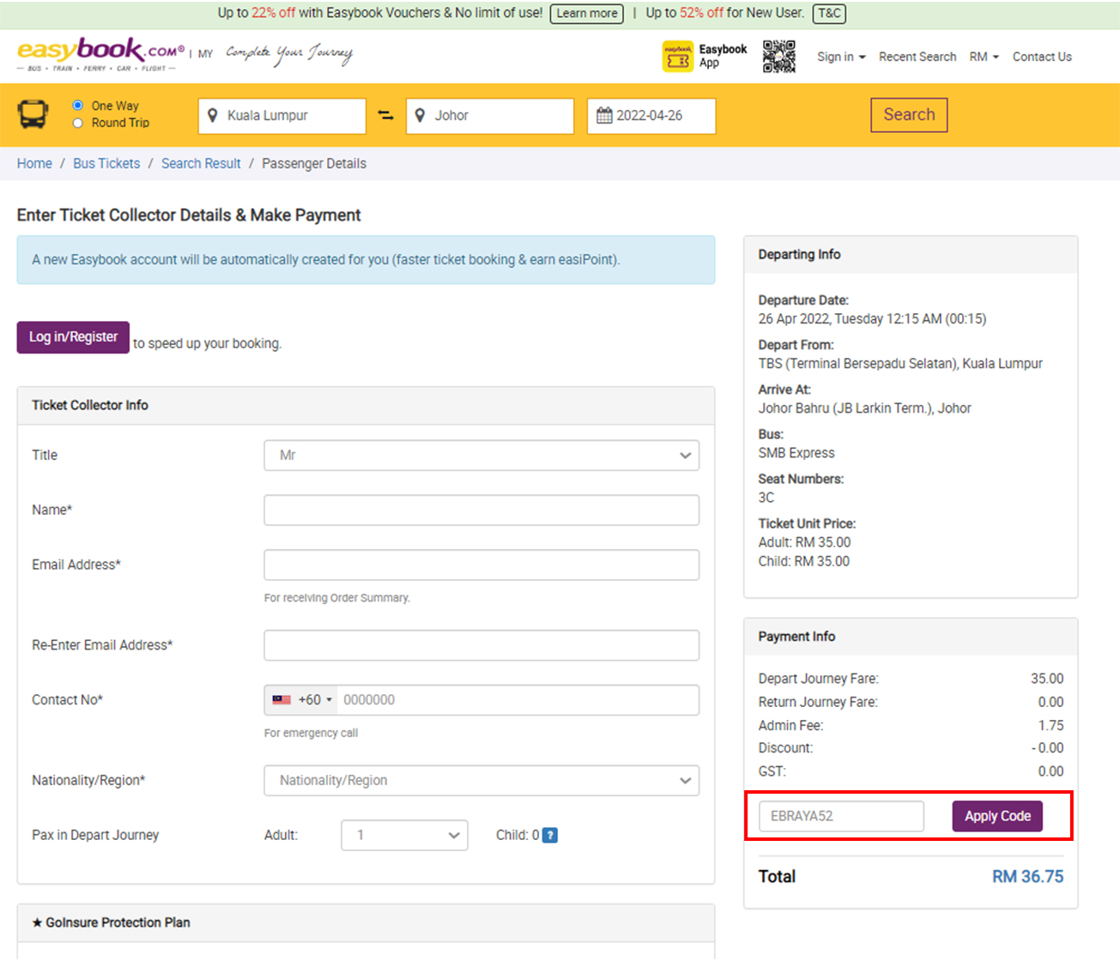This screenshot has width=1120, height=961.
Task: Open the RM currency dropdown
Action: point(984,57)
